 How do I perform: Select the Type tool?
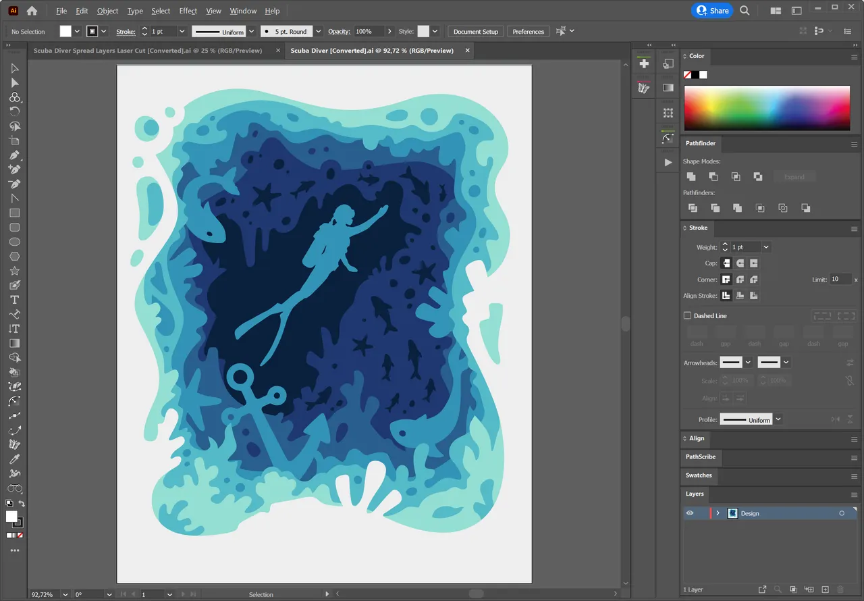pyautogui.click(x=15, y=300)
